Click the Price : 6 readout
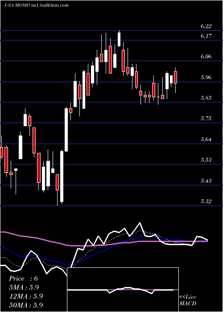 pyautogui.click(x=23, y=279)
